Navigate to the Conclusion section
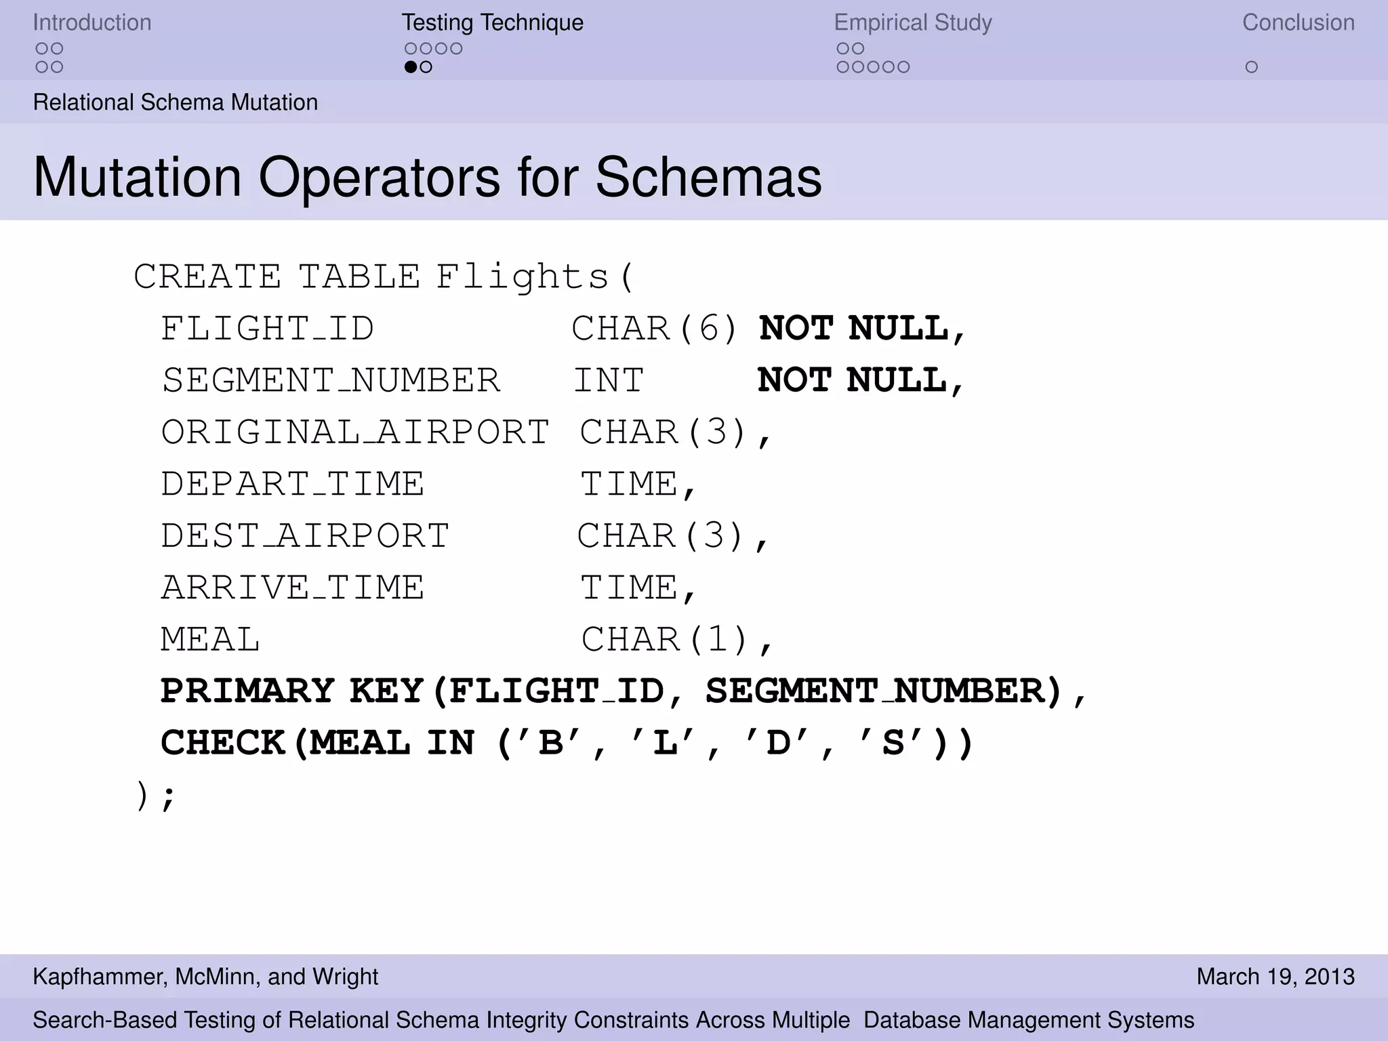The image size is (1388, 1041). [1298, 22]
